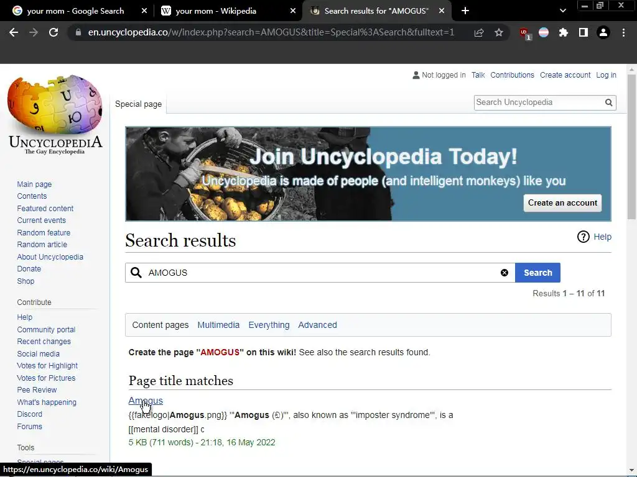Open the uBlock Origin extension icon
Viewport: 637px width, 477px height.
[x=524, y=33]
